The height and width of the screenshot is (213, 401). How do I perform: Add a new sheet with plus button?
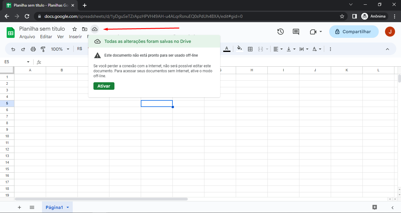[19, 207]
